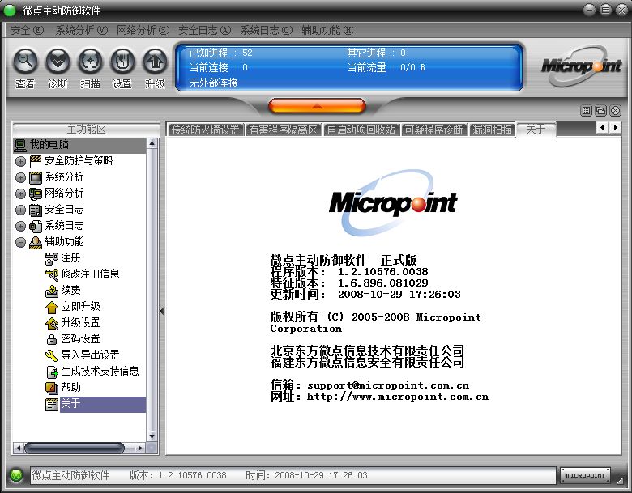Open the 安全 menu
This screenshot has width=632, height=493.
pyautogui.click(x=28, y=30)
